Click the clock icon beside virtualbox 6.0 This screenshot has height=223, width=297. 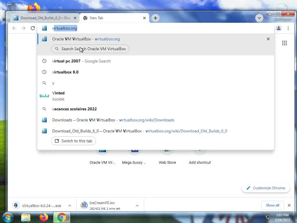[x=44, y=72]
